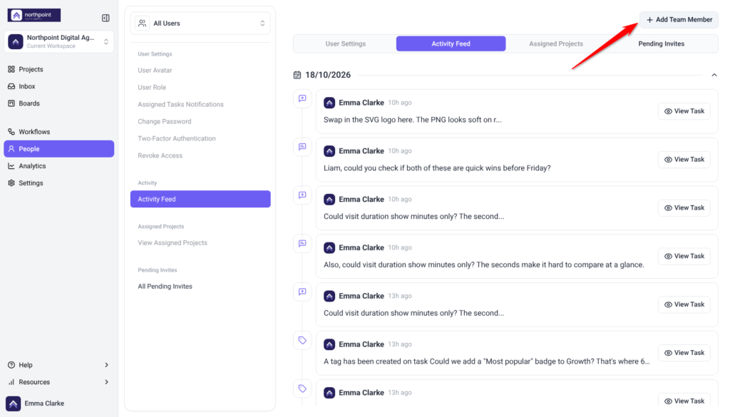
Task: Switch to the Assigned Projects tab
Action: (x=556, y=43)
